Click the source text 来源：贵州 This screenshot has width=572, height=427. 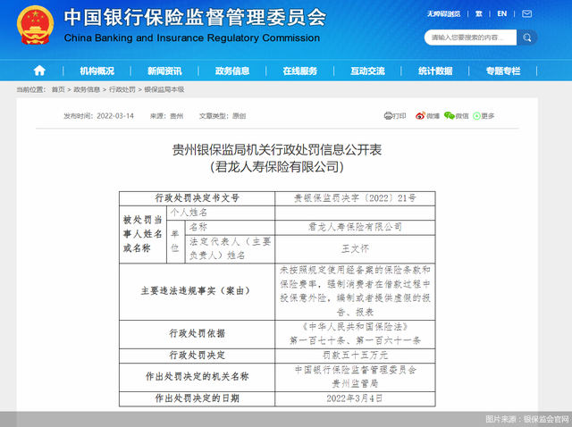[x=166, y=116]
